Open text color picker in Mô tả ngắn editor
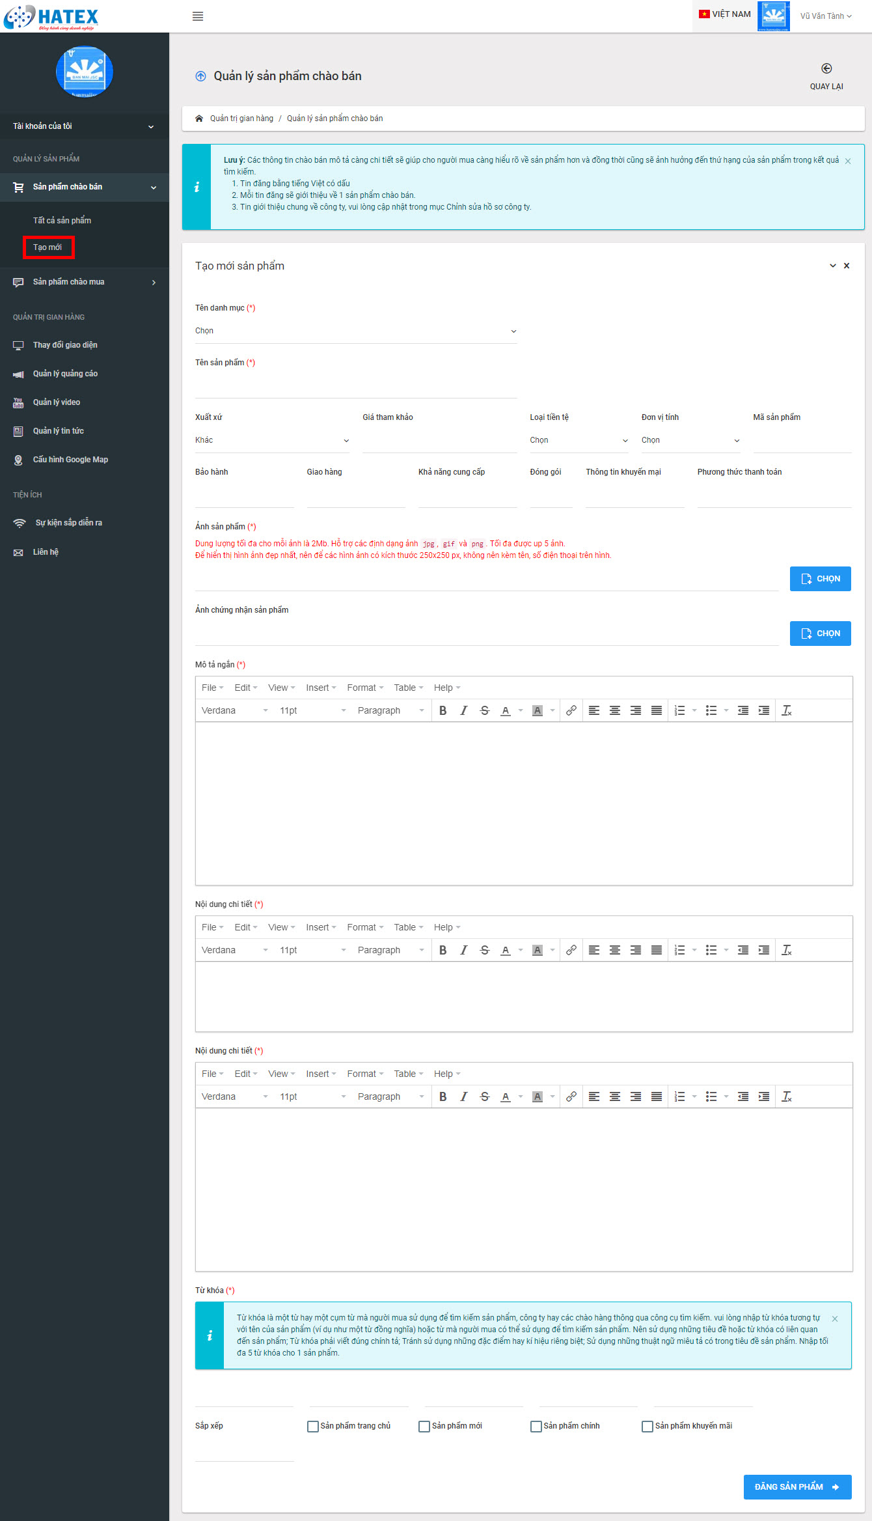The height and width of the screenshot is (1521, 872). click(x=520, y=710)
